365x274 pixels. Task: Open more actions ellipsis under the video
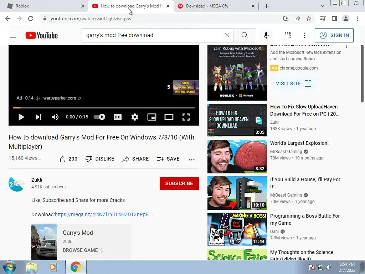point(191,159)
